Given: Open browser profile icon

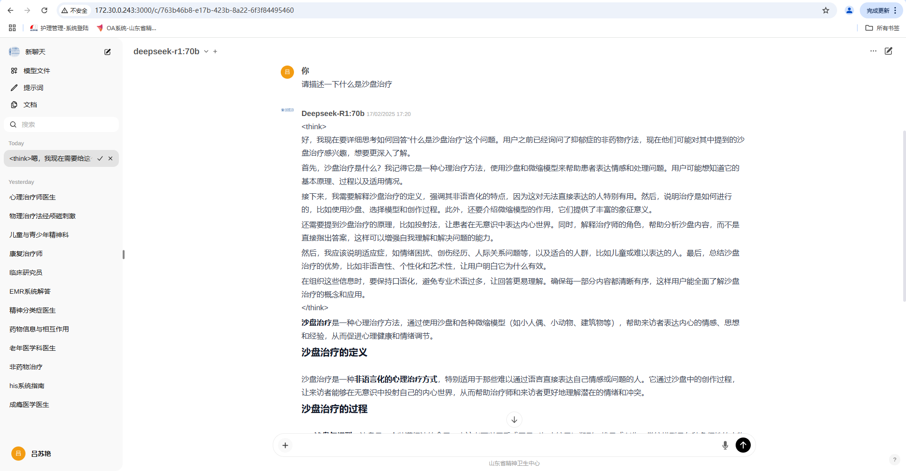Looking at the screenshot, I should [x=849, y=10].
